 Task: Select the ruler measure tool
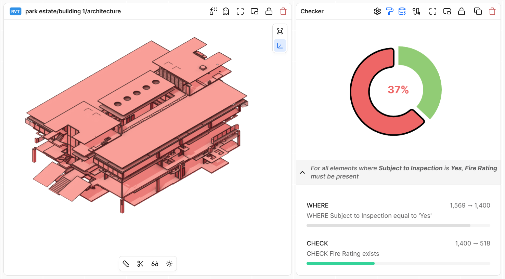(x=126, y=264)
